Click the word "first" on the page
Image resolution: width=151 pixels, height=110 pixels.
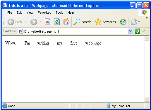[x=74, y=43]
